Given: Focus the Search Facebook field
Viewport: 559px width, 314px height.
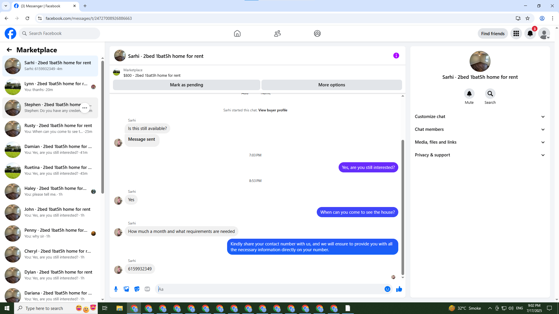Looking at the screenshot, I should pyautogui.click(x=59, y=33).
